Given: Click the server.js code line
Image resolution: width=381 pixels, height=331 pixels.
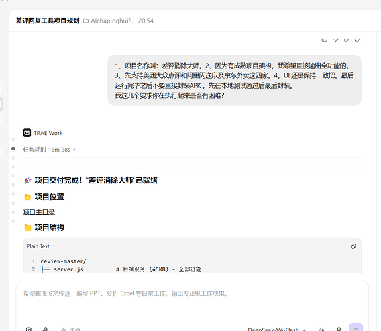Looking at the screenshot, I should (121, 269).
